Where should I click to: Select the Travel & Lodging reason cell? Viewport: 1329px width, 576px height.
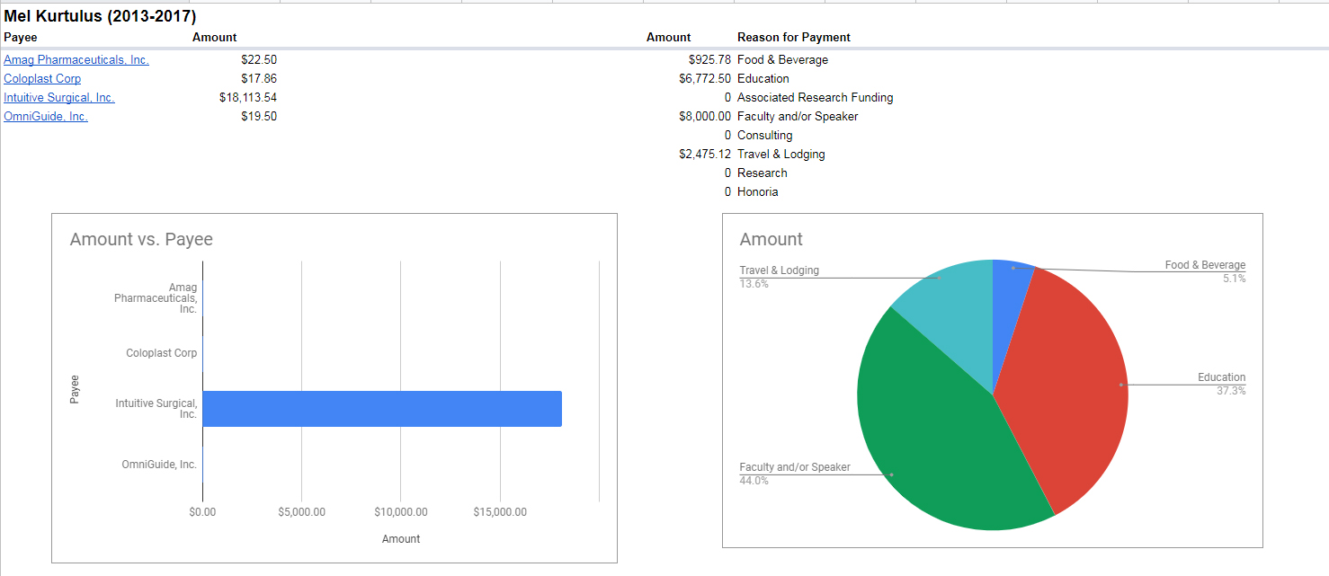click(x=780, y=155)
